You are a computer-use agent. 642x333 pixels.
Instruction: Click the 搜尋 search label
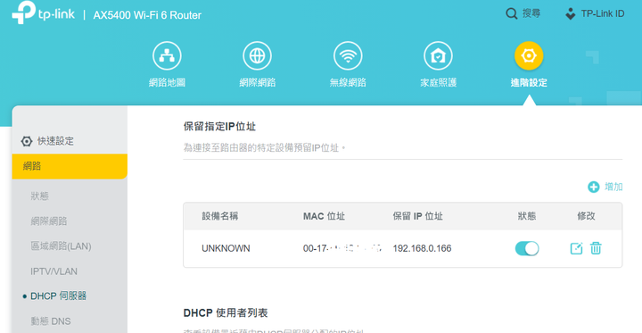[531, 13]
